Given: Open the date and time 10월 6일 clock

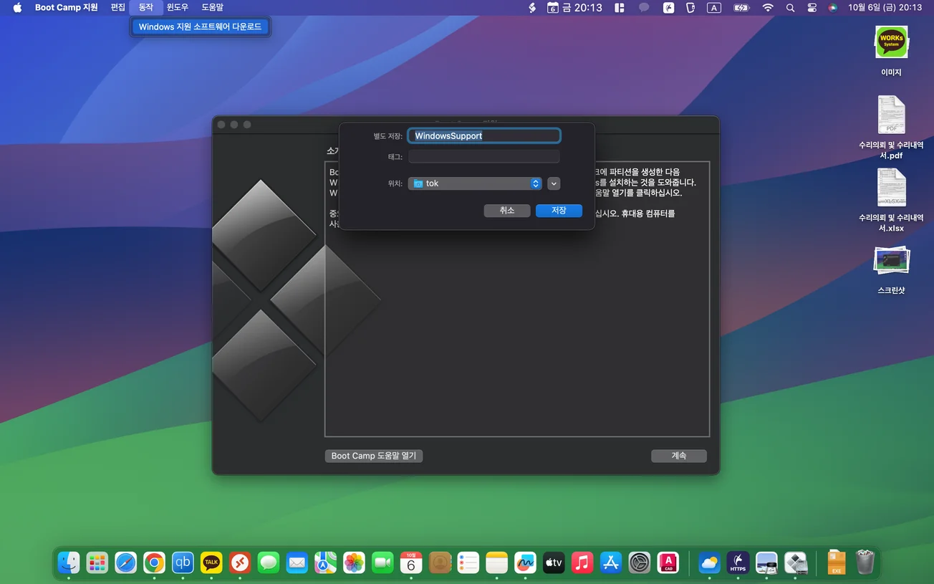Looking at the screenshot, I should click(x=885, y=7).
